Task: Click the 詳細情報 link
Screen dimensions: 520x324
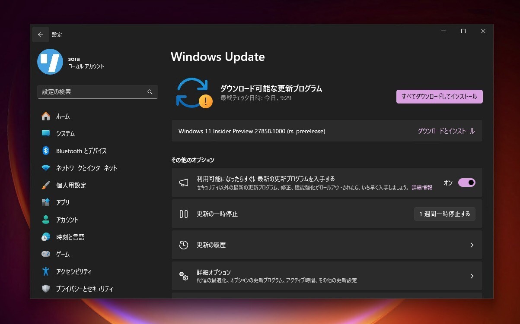Action: [x=422, y=188]
